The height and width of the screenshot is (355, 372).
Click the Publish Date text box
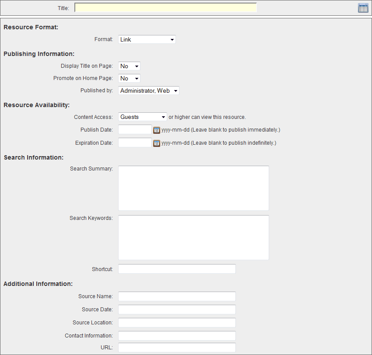point(134,129)
